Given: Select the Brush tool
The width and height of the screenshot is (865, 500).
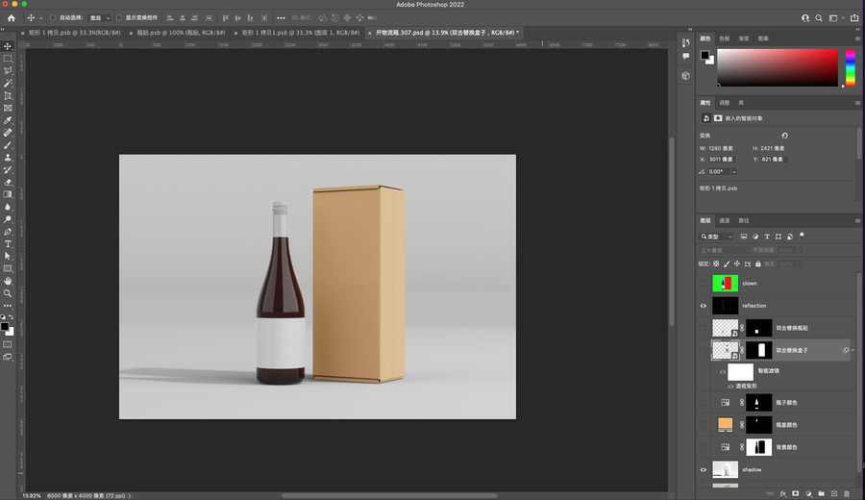Looking at the screenshot, I should click(8, 145).
